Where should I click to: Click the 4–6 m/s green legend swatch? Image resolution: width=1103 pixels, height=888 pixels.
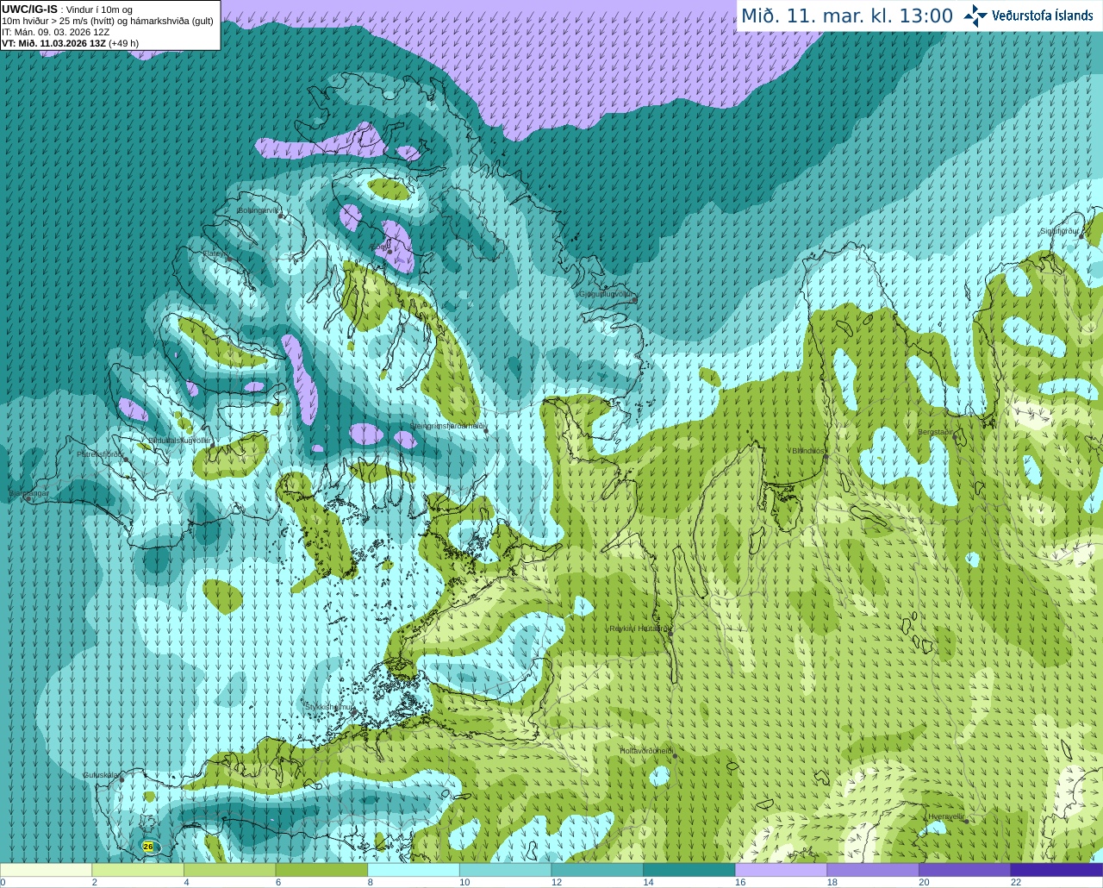click(229, 870)
